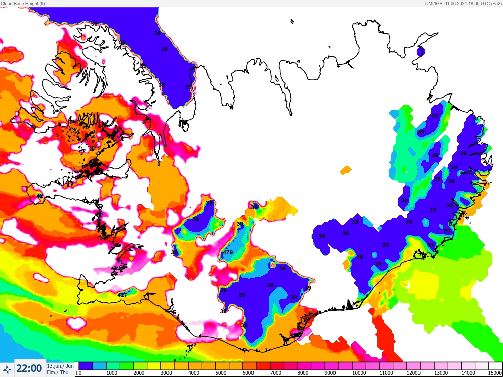
Task: Click the '89' cloud base value on map
Action: click(421, 132)
